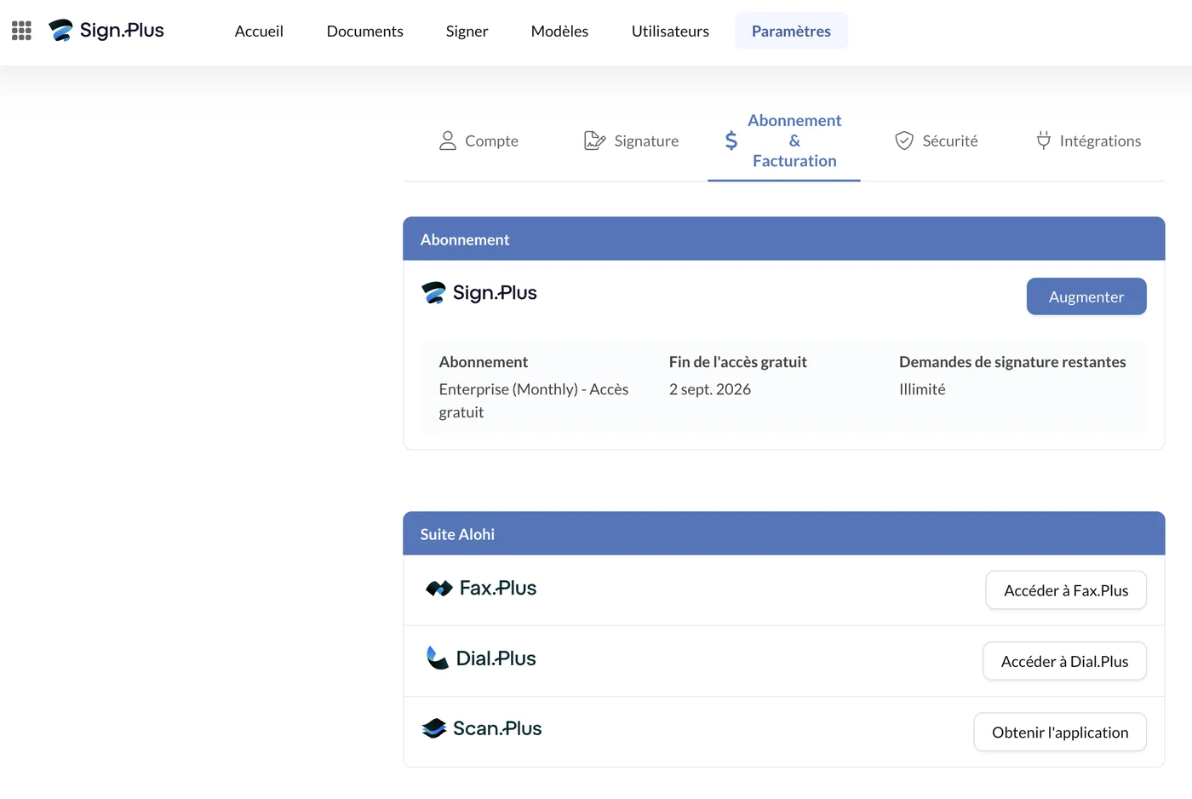Click Obtenir l'application button

1060,733
